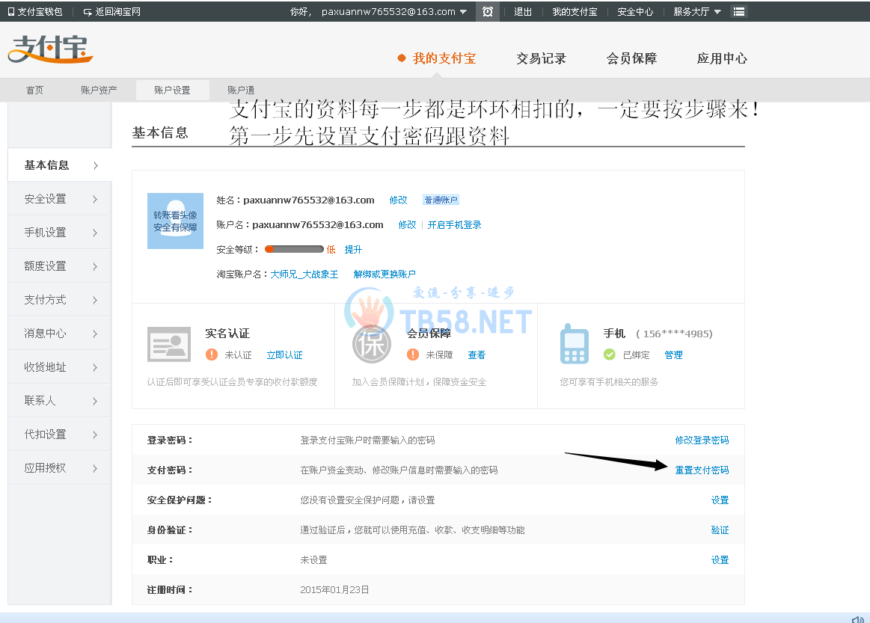Open 交易记录 navigation tab
The image size is (870, 623).
[541, 58]
